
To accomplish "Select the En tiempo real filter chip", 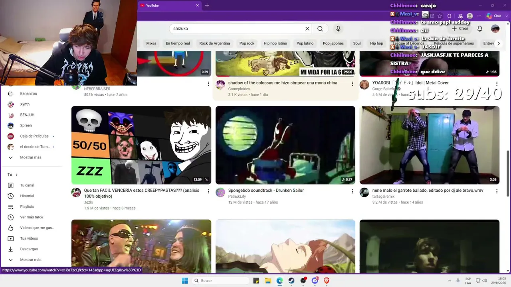I will click(178, 43).
